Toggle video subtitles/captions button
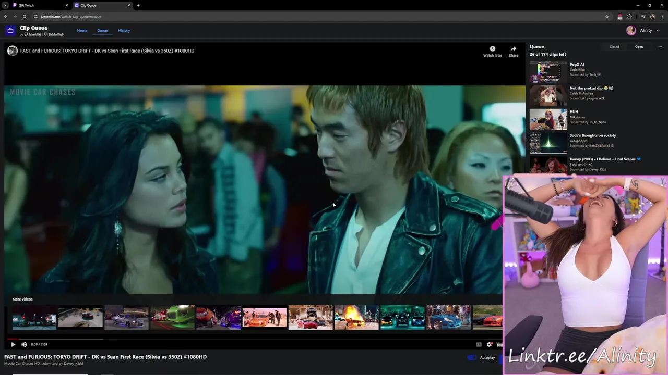Viewport: 668px width, 375px height. [x=479, y=344]
